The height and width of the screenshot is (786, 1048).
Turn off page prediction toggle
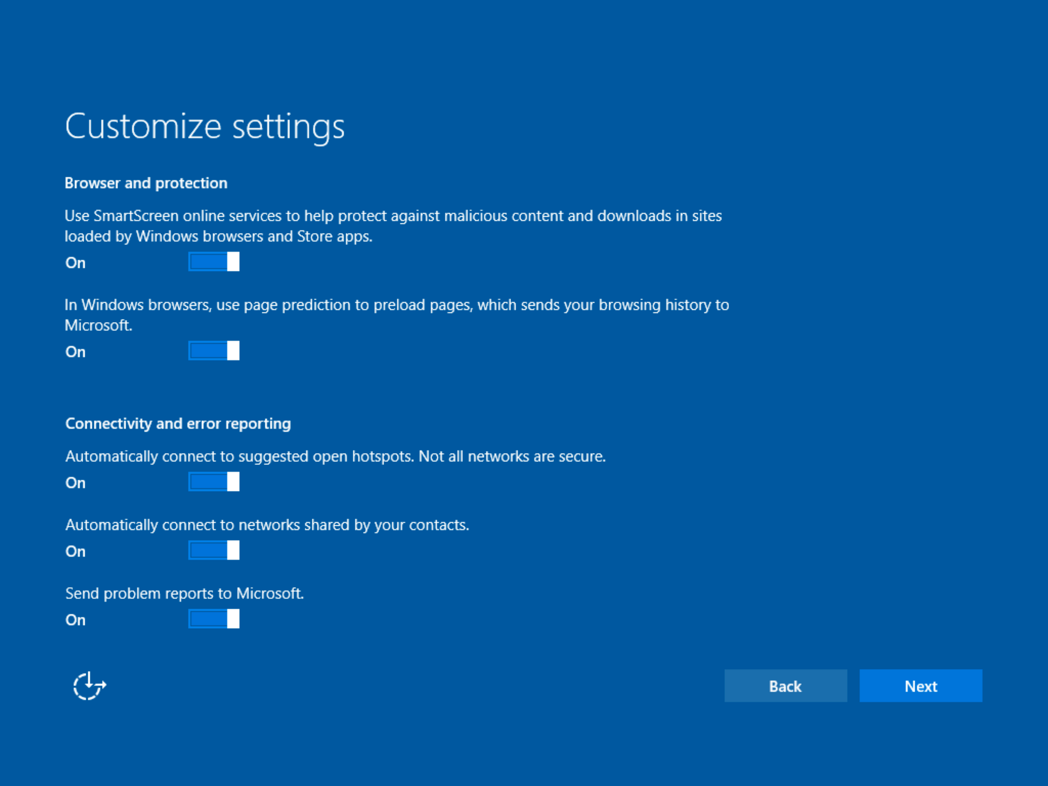(x=214, y=351)
